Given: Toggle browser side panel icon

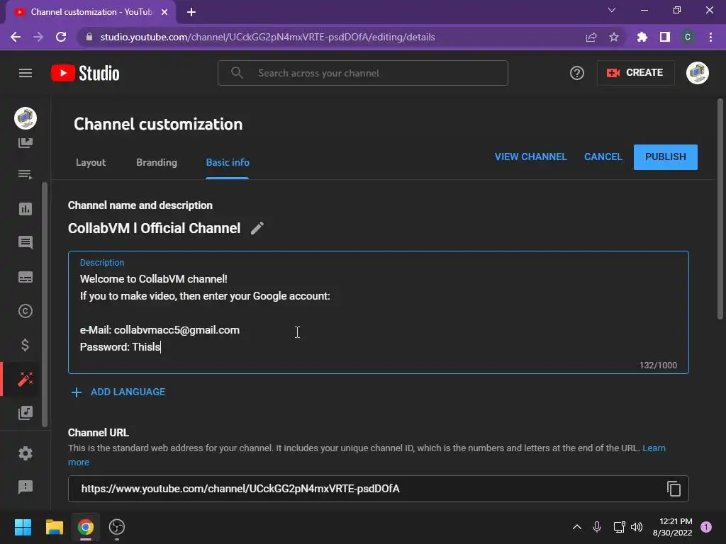Looking at the screenshot, I should [x=665, y=37].
